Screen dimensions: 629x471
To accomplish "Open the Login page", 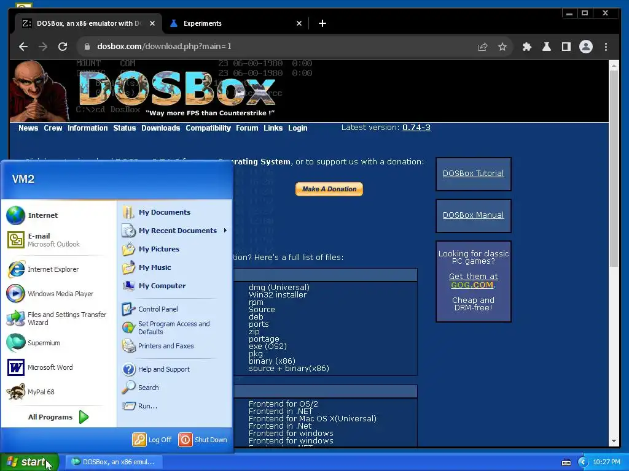I will [298, 128].
